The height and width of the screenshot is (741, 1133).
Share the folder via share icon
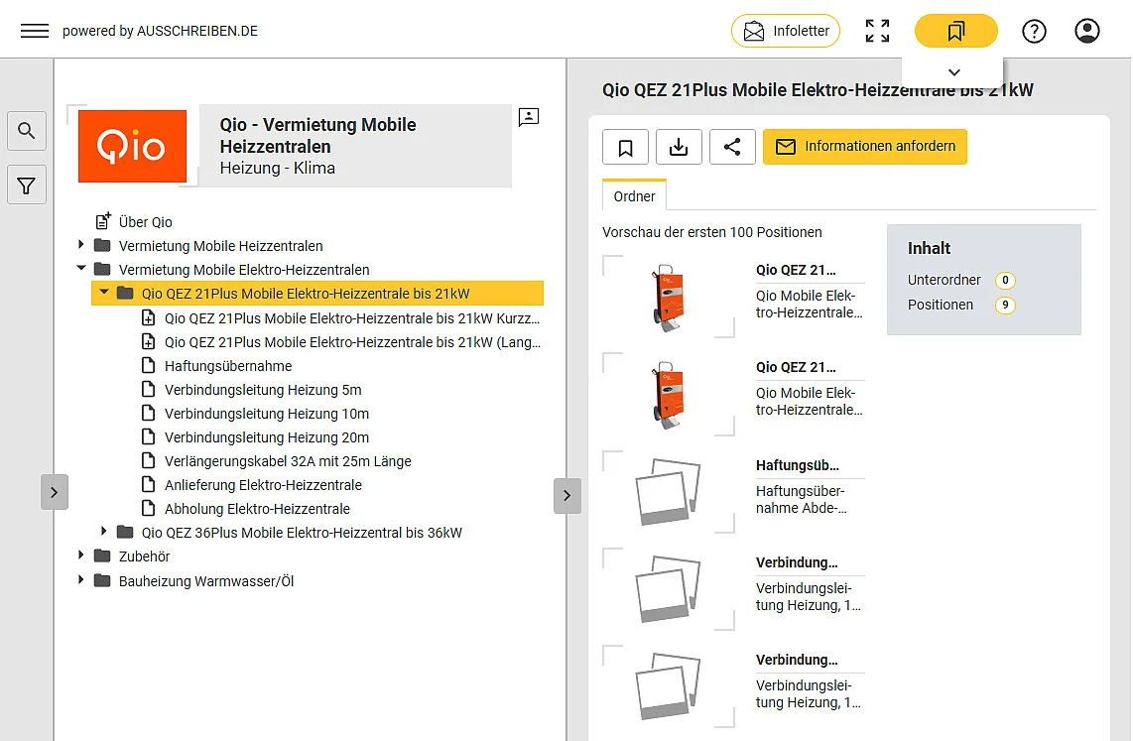click(732, 148)
